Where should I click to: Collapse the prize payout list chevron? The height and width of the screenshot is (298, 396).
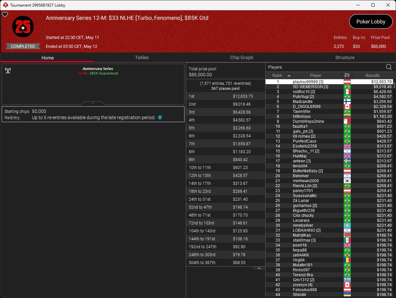tap(259, 268)
